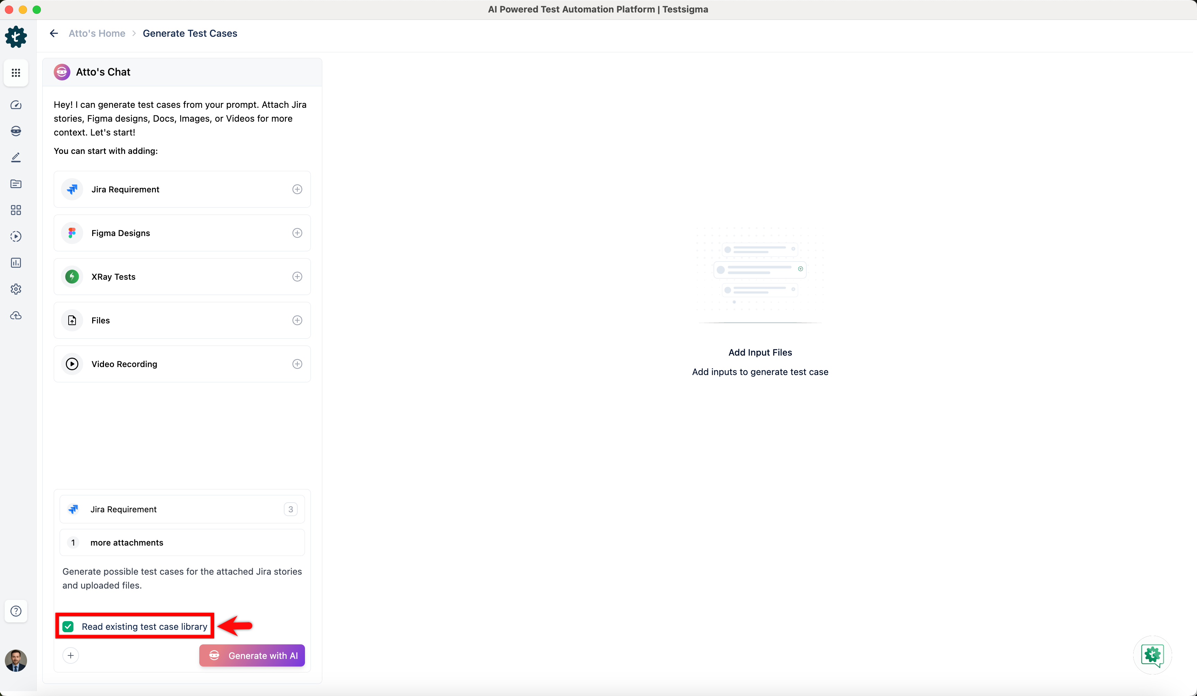Open the elements grid icon in sidebar

point(16,209)
